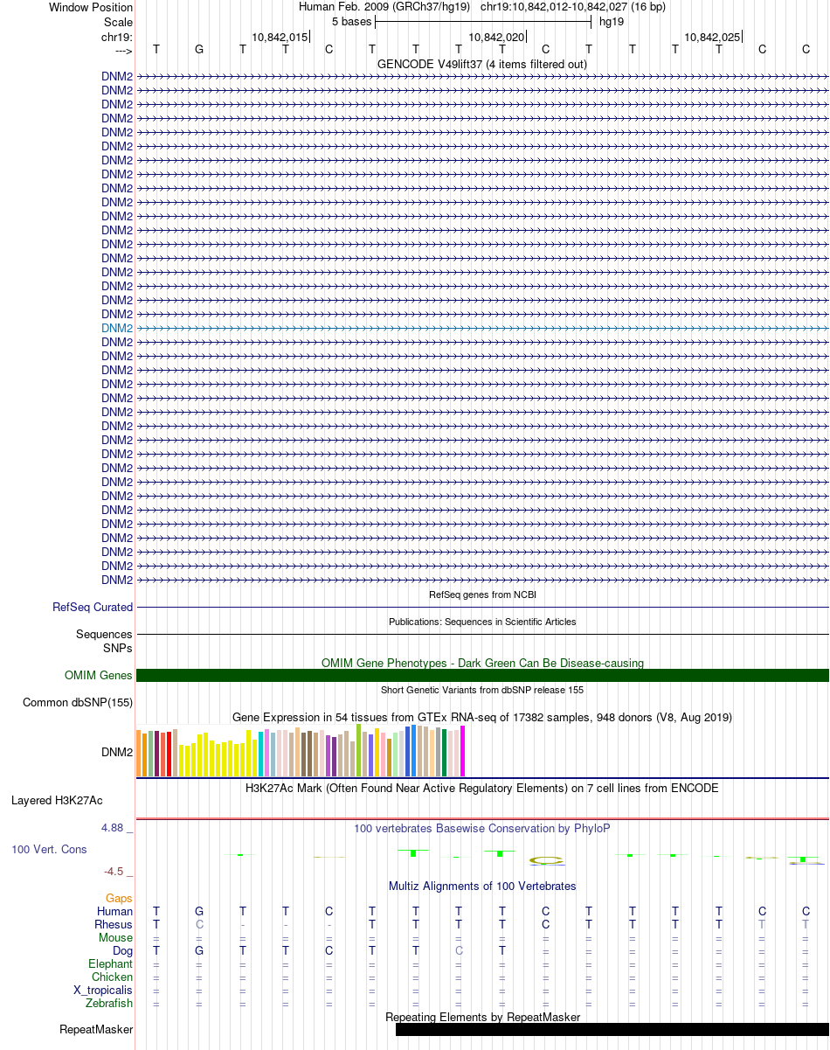Viewport: 830px width, 1050px height.
Task: Click the faded C base in Rhesus row under G
Action: (199, 924)
